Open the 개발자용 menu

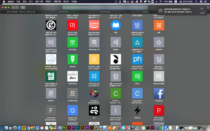coord(57,2)
